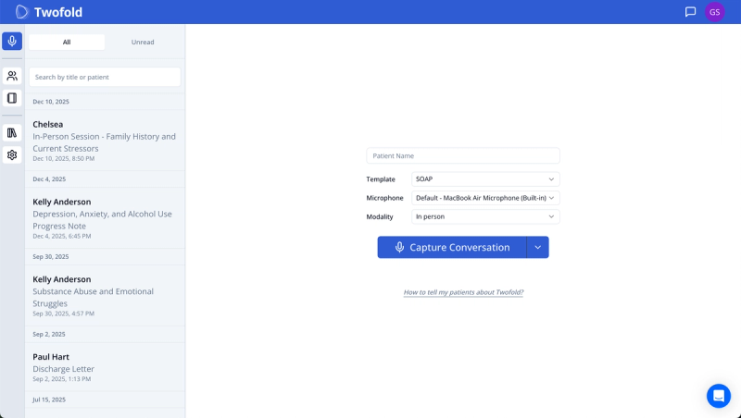Open the patients people icon in sidebar

click(x=12, y=76)
